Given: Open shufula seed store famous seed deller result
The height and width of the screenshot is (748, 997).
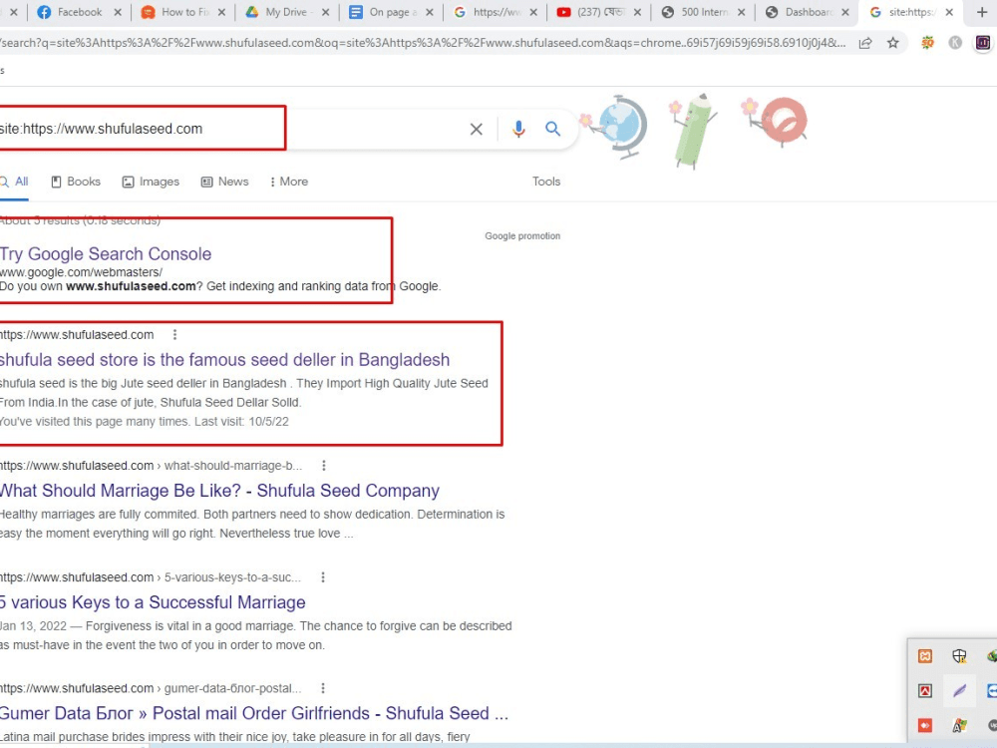Looking at the screenshot, I should [x=224, y=359].
